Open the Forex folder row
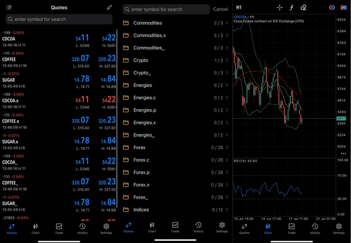This screenshot has height=243, width=351. [x=176, y=147]
